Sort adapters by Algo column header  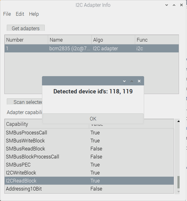point(113,40)
